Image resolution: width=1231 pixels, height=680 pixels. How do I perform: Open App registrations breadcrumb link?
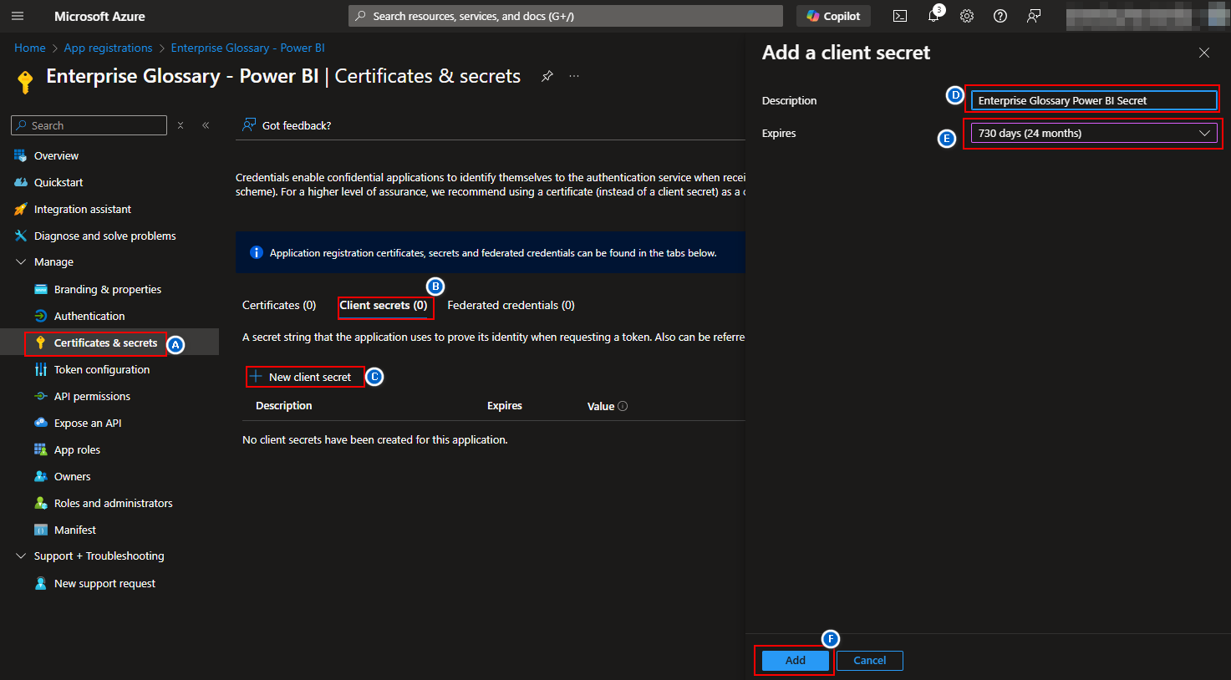pyautogui.click(x=108, y=48)
